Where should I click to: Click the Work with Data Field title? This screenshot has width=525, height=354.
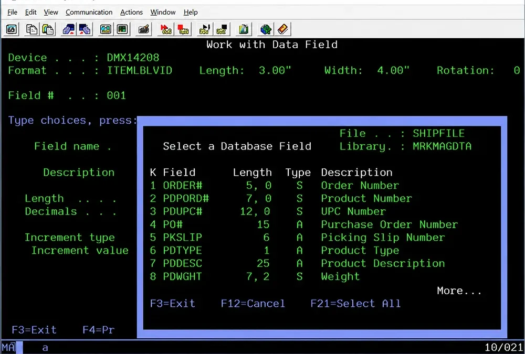[272, 45]
